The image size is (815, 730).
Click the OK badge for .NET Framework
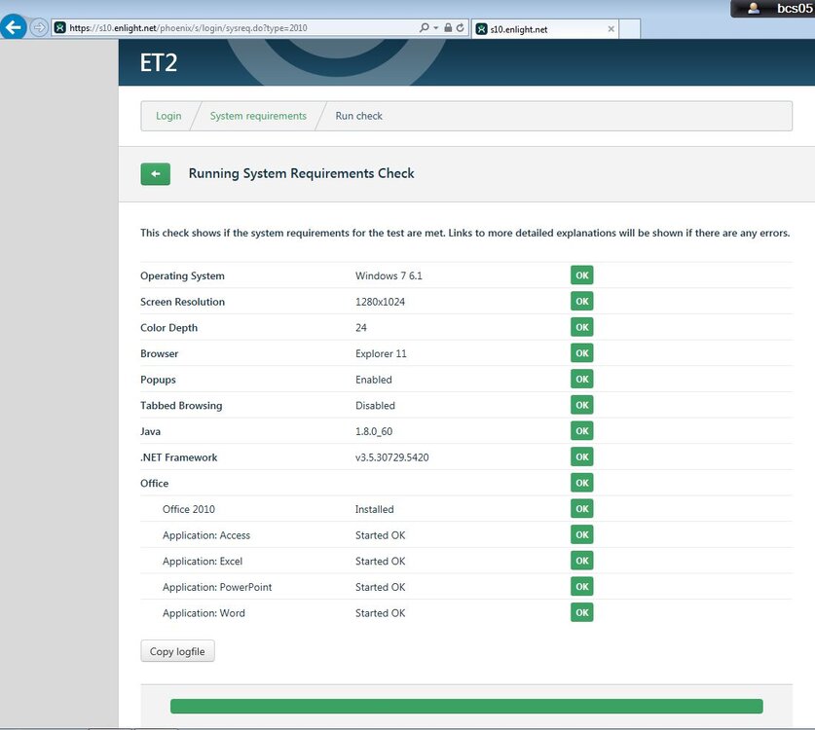581,457
